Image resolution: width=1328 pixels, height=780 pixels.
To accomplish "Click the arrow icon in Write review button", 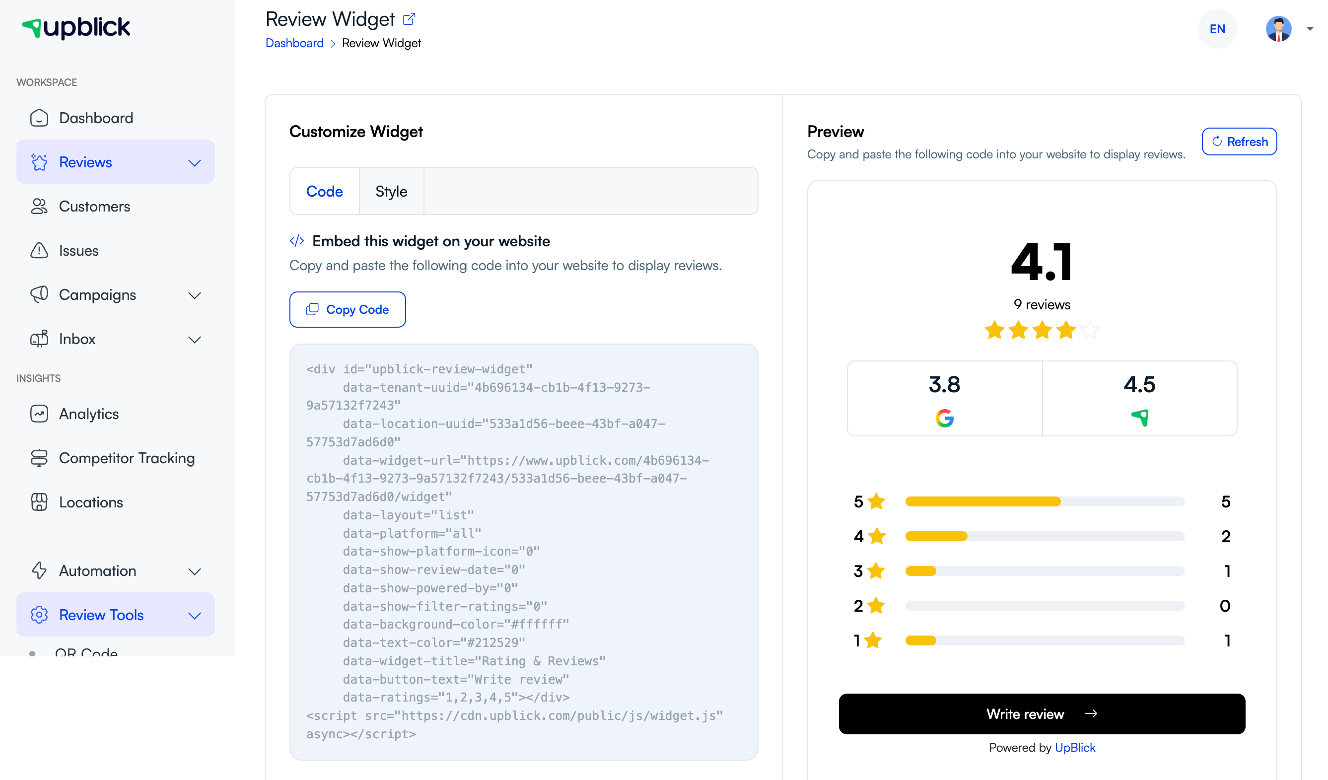I will point(1091,714).
